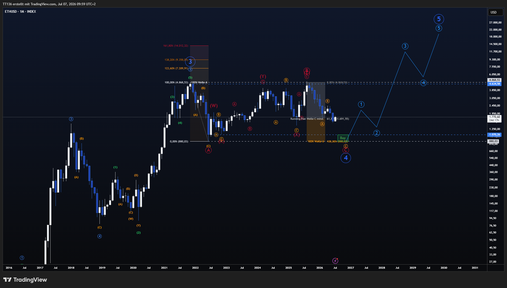Click the large blue circled 5 at the projection top
507x288 pixels.
439,19
